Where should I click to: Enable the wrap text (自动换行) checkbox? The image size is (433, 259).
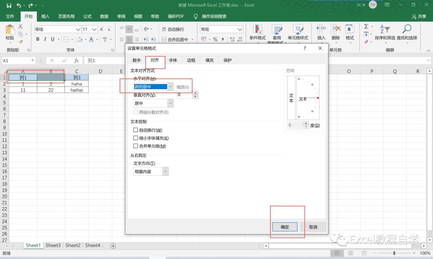click(136, 130)
